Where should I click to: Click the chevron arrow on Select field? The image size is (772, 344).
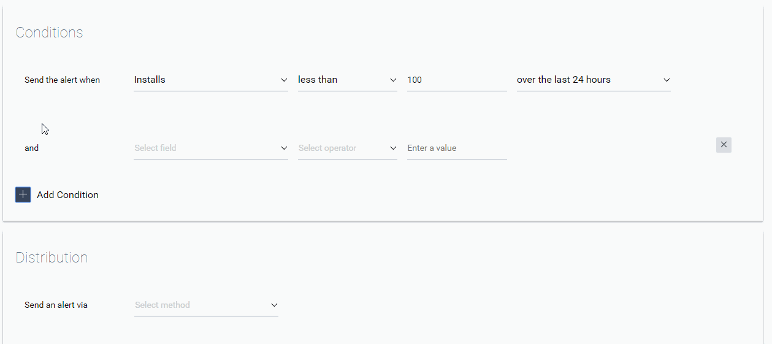[284, 148]
